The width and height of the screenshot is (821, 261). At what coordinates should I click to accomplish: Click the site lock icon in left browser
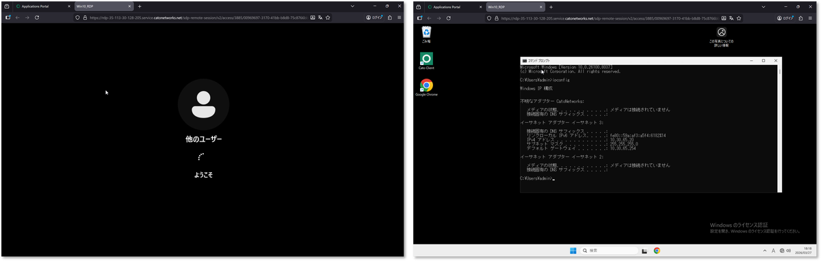85,17
